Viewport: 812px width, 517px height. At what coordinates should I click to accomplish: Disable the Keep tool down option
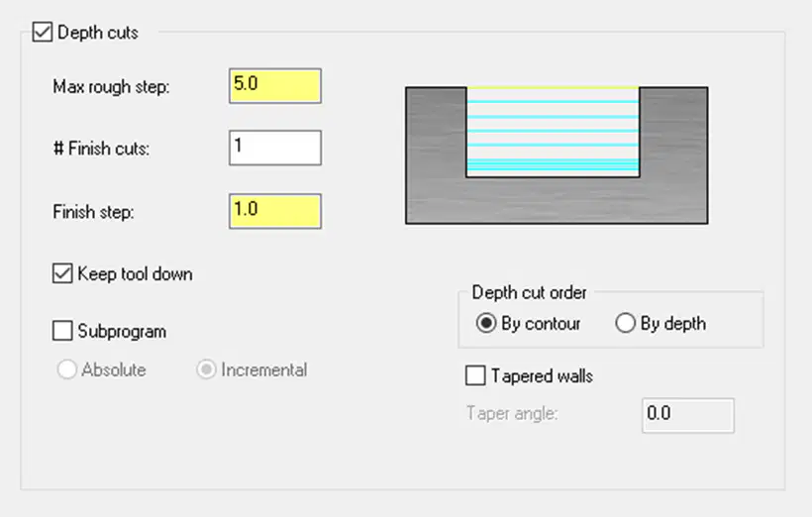pyautogui.click(x=62, y=273)
